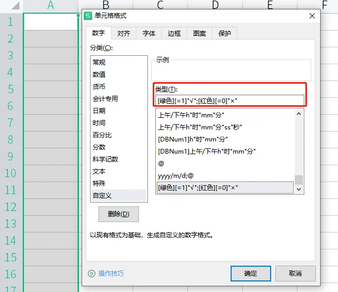Screen dimensions: 338x292
Task: Open the 操作技巧 tips link
Action: tap(111, 274)
